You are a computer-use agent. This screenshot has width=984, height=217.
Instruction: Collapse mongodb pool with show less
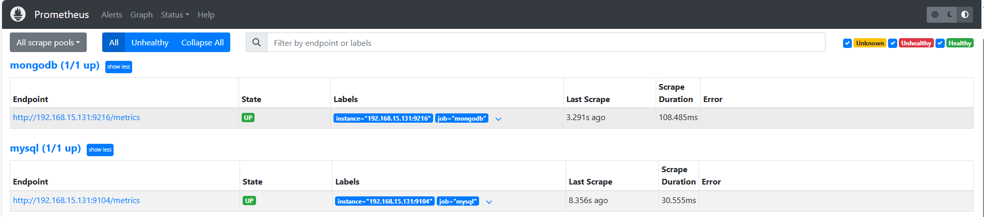pos(119,67)
